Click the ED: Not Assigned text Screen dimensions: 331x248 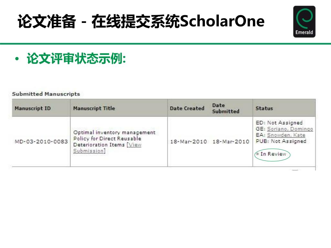coord(279,123)
